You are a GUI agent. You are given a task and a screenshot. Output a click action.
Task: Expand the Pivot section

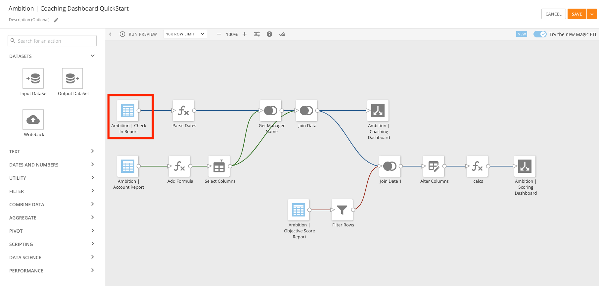point(93,231)
